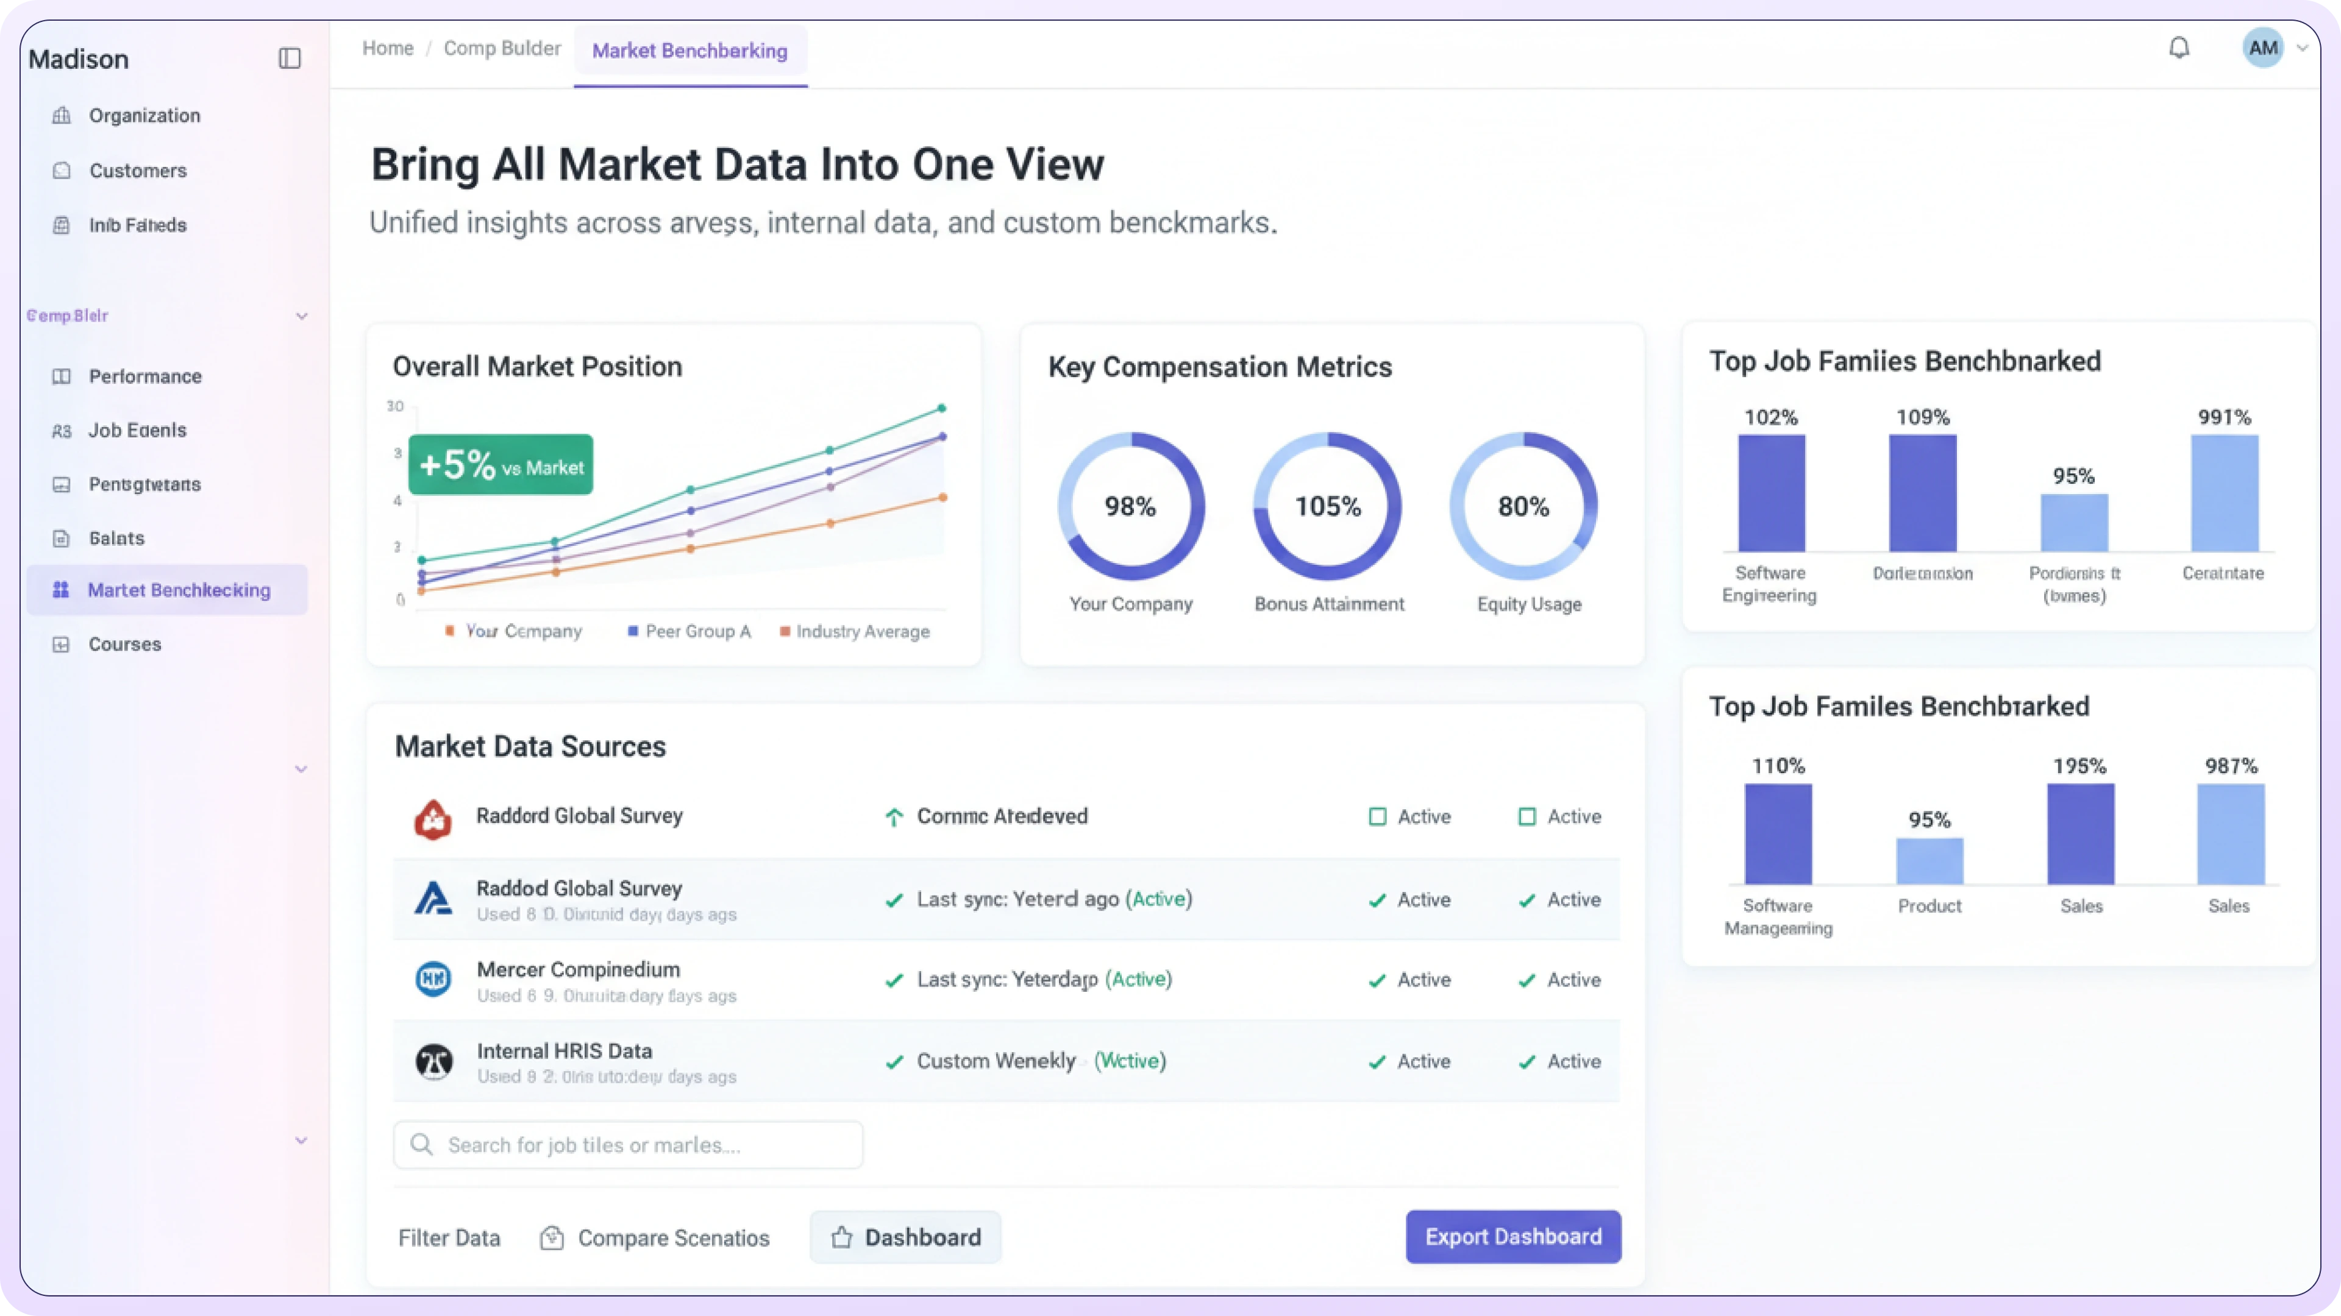This screenshot has height=1316, width=2341.
Task: Click the Performance book icon
Action: (x=61, y=376)
